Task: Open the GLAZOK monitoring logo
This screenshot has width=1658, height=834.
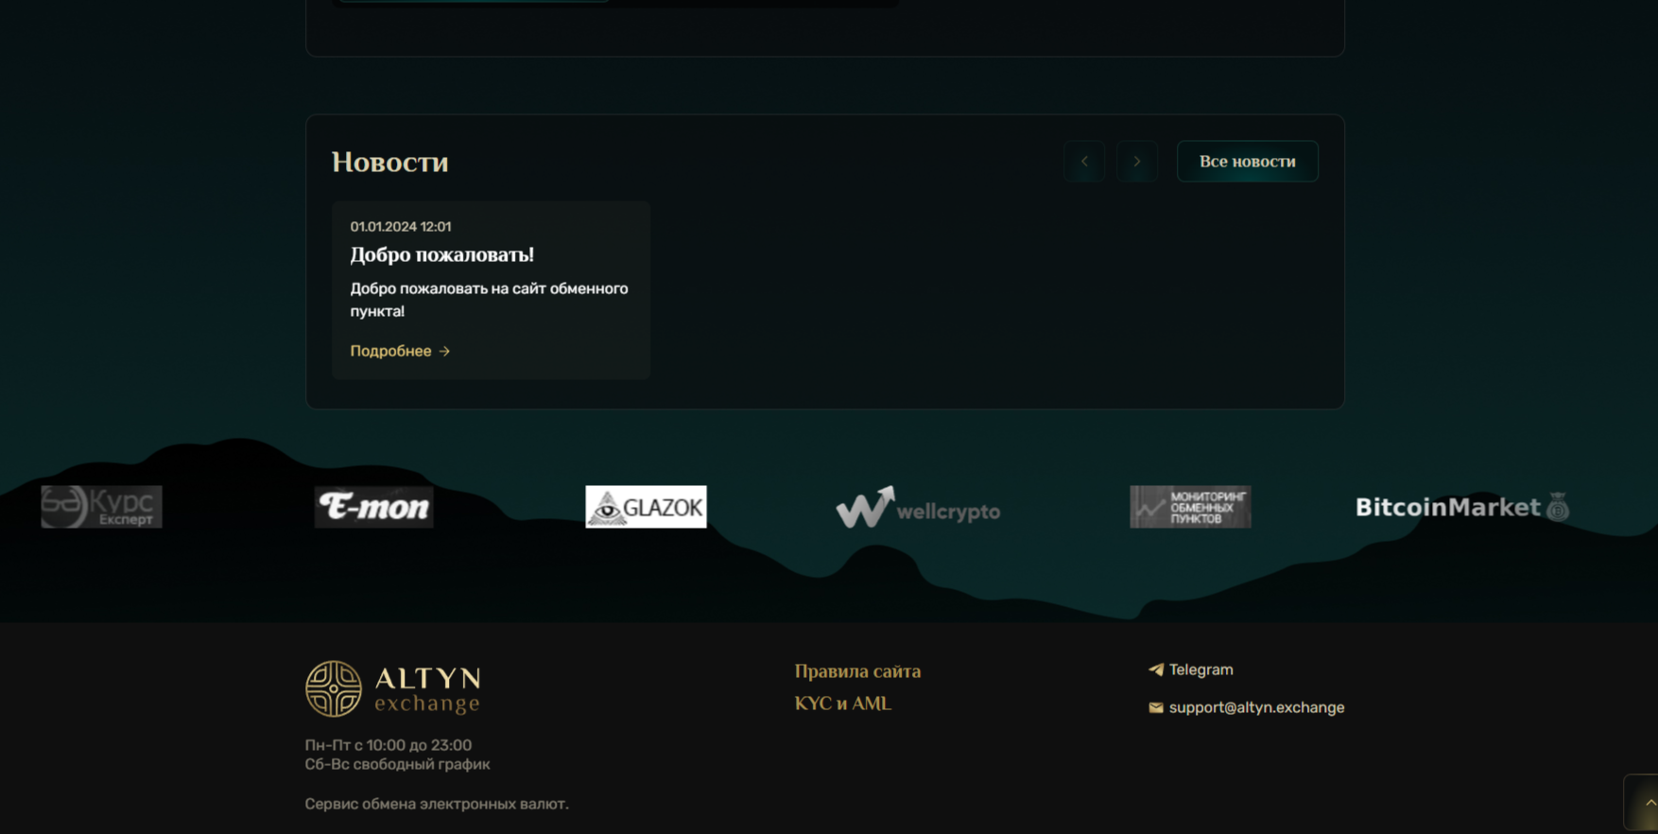Action: (646, 507)
